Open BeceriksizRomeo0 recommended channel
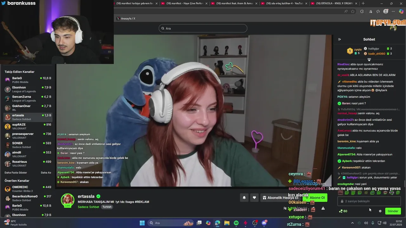The image size is (406, 228). (x=28, y=198)
